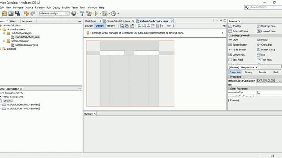
Task: Activate Connection Mode in design toolbar
Action: pos(127,26)
